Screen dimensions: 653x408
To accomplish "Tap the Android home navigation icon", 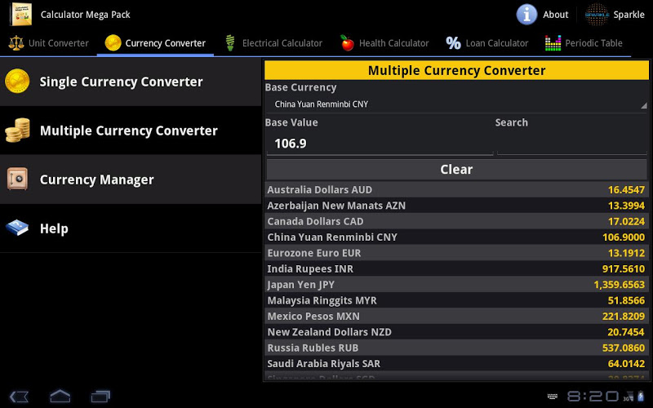I will pos(60,396).
